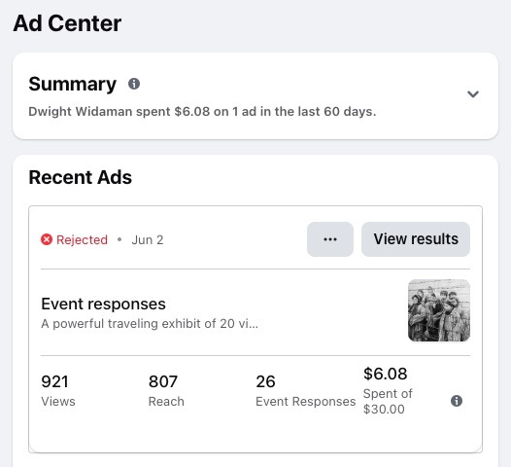511x467 pixels.
Task: Click the 26 Event Responses metric
Action: click(305, 391)
